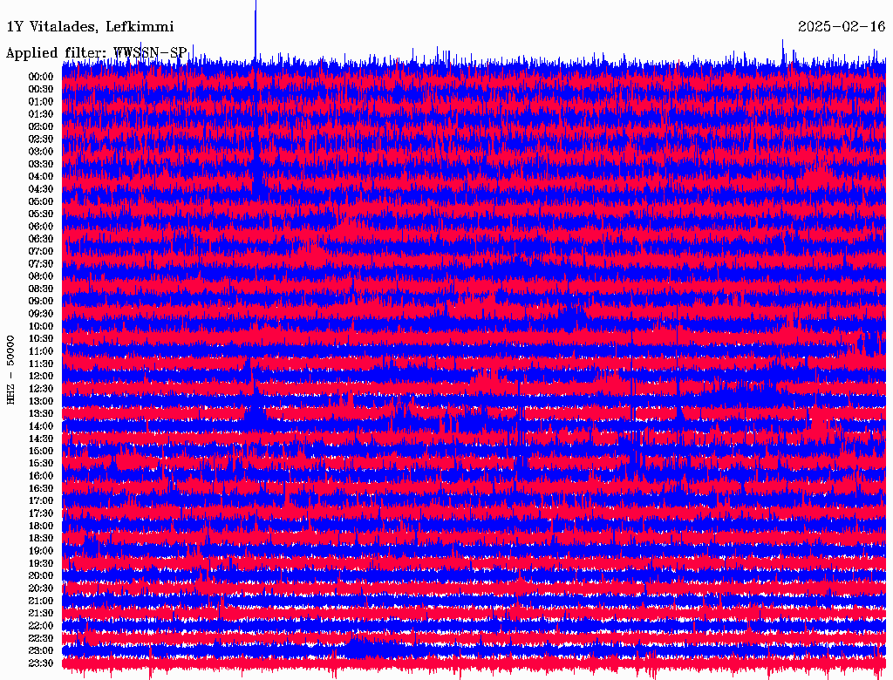
Task: Select the 04:30 time label
Action: click(x=41, y=189)
